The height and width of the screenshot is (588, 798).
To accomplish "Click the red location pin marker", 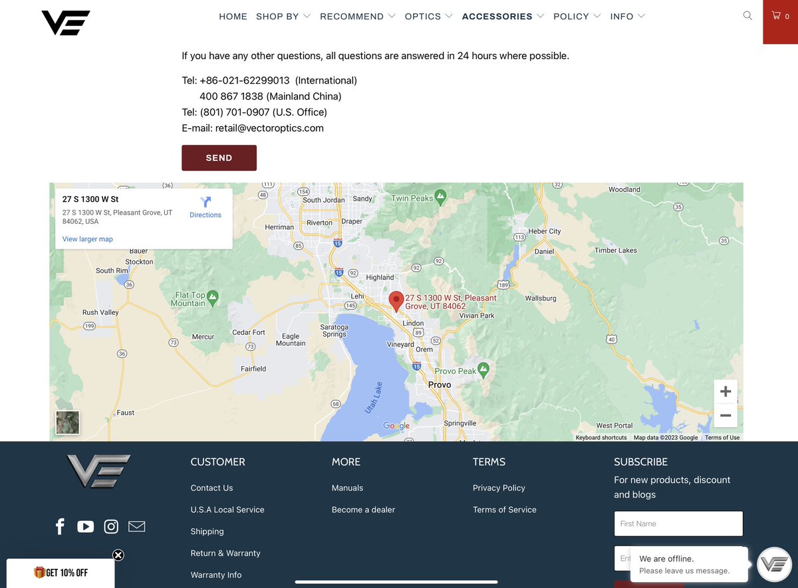I will (396, 302).
